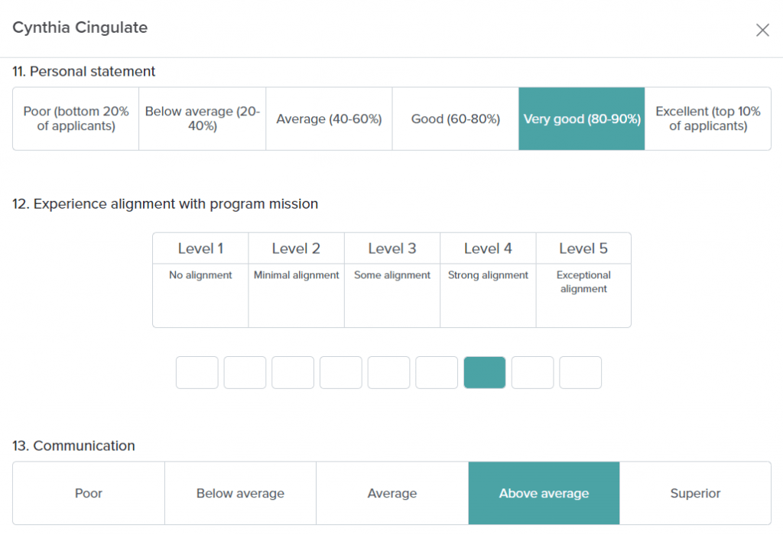This screenshot has height=535, width=783.
Task: Click the Level 5 Exceptional alignment column
Action: point(583,280)
